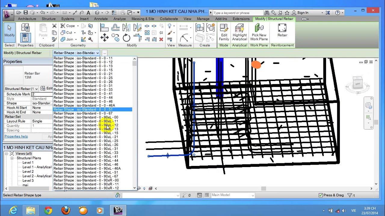This screenshot has width=385, height=216.
Task: Open the Massing & Site tab
Action: click(143, 19)
